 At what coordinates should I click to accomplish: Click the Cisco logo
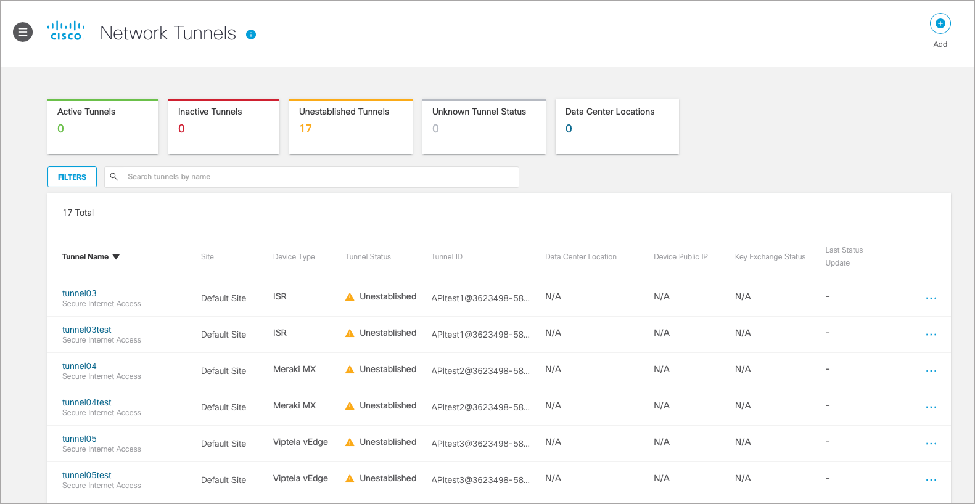click(66, 31)
